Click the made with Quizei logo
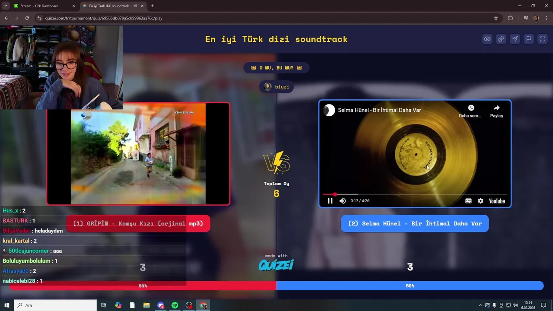 tap(276, 263)
